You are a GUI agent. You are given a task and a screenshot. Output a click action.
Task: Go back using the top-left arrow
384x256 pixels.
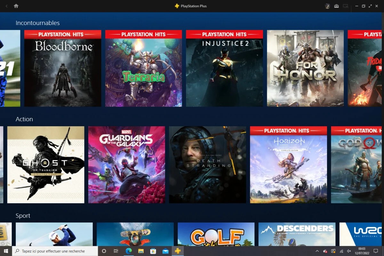pyautogui.click(x=7, y=6)
